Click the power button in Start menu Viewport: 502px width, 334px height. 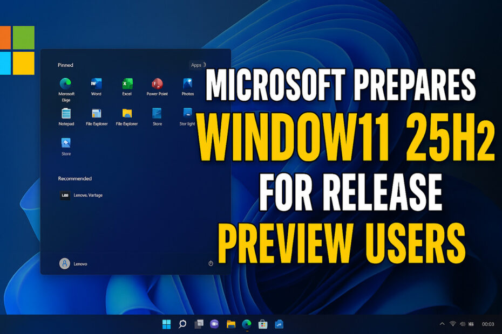click(211, 263)
